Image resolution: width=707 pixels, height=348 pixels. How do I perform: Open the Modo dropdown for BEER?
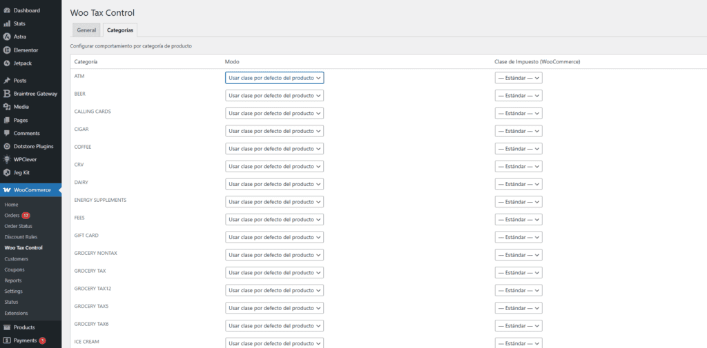coord(275,95)
